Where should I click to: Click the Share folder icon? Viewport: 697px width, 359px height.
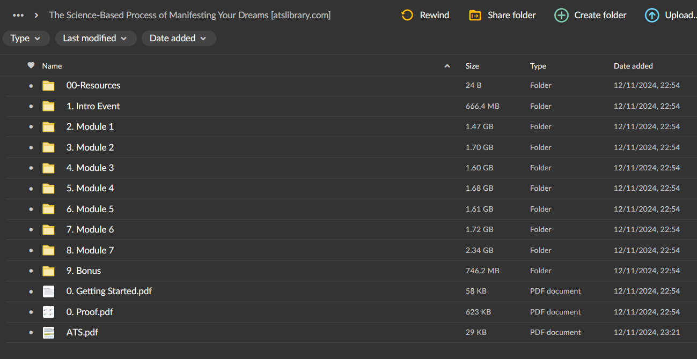475,15
